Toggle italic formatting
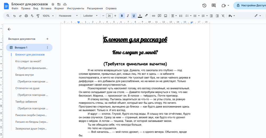Image resolution: width=266 pixels, height=138 pixels. pyautogui.click(x=128, y=16)
